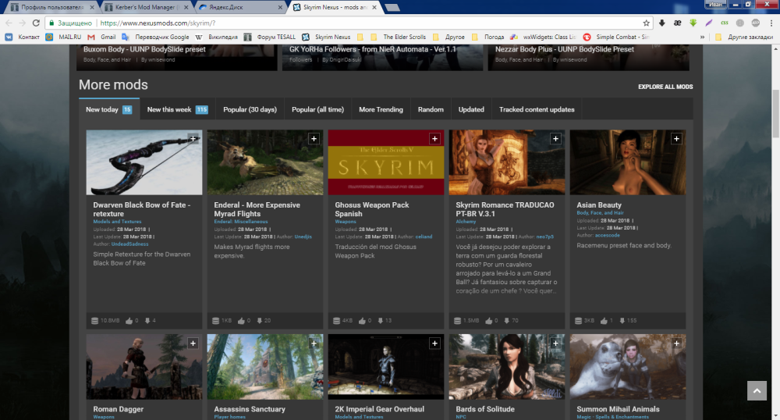The height and width of the screenshot is (420, 780).
Task: Open the More Trending tab
Action: [x=381, y=109]
